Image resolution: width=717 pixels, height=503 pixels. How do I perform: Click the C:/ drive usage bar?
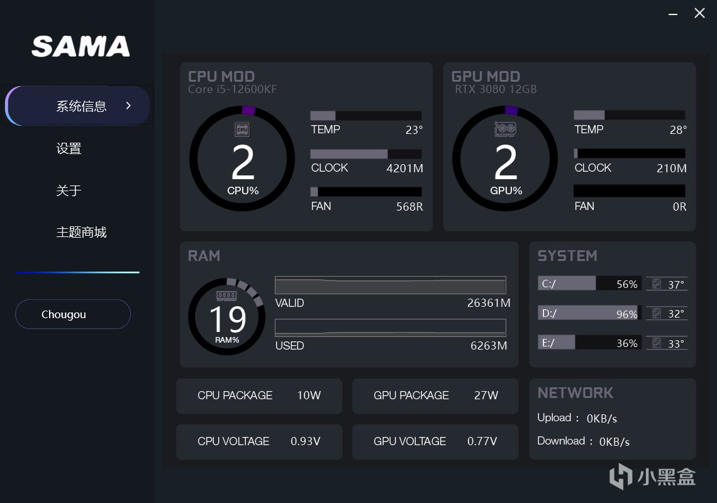(590, 284)
